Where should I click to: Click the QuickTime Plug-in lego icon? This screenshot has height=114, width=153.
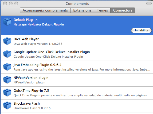7,93
